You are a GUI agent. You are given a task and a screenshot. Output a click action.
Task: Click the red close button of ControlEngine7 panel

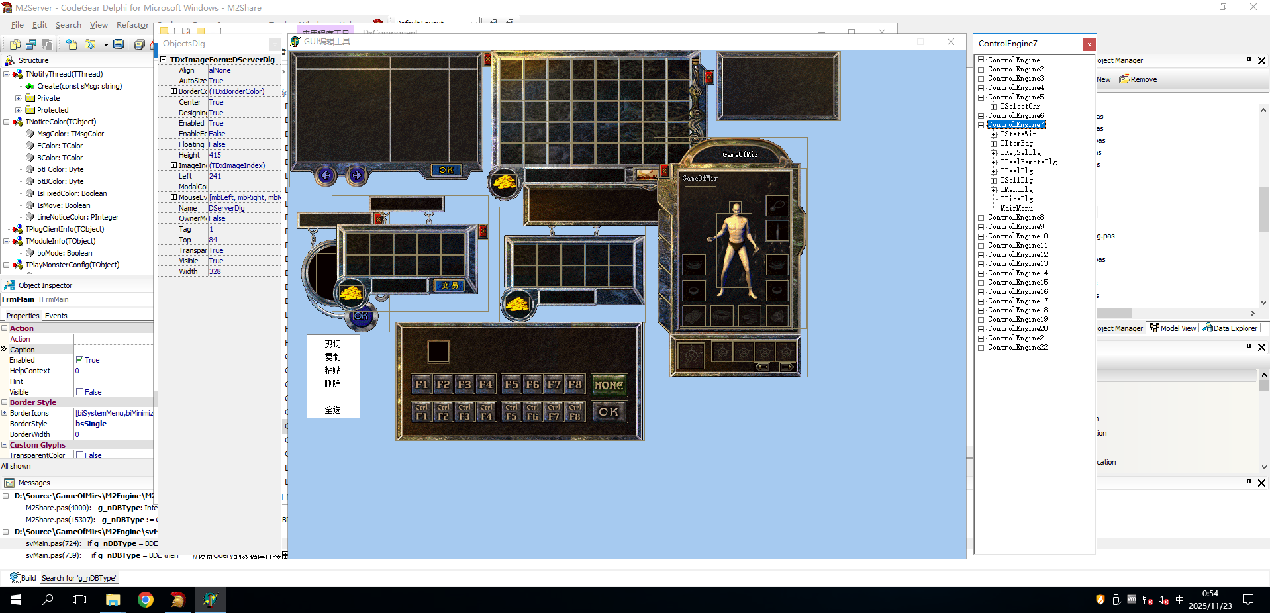1089,44
